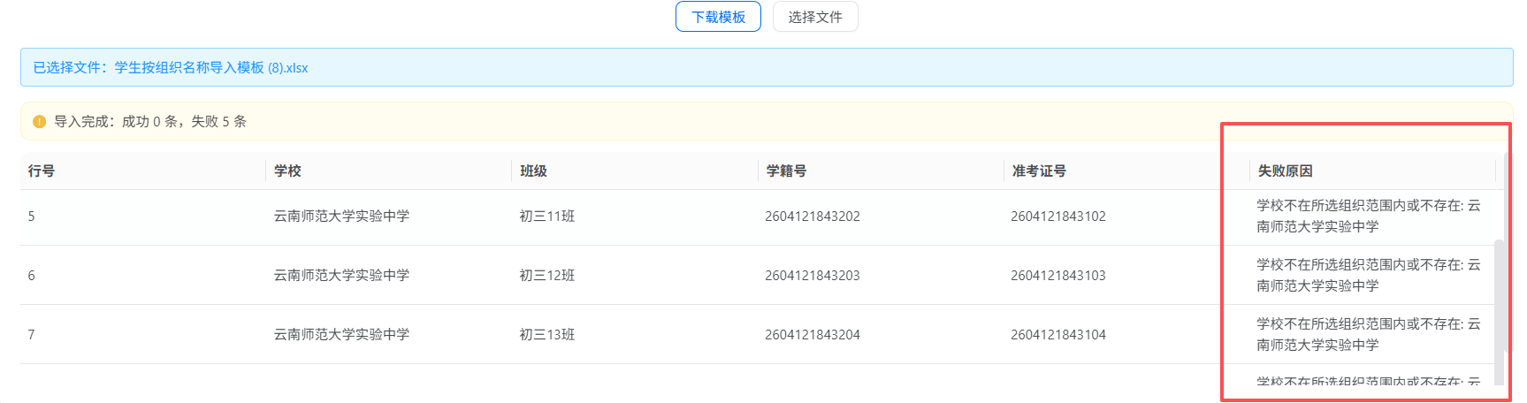This screenshot has width=1527, height=403.
Task: Select the file name 学生按组织名称导入模板 (8).xlsx
Action: click(x=211, y=68)
